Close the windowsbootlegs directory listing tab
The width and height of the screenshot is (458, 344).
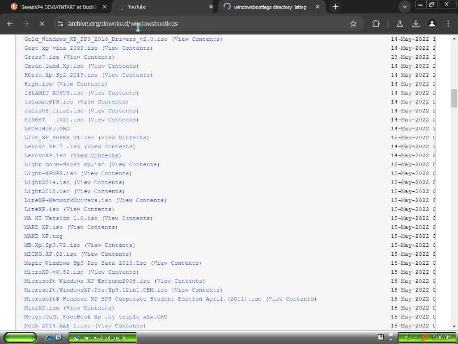(x=318, y=7)
